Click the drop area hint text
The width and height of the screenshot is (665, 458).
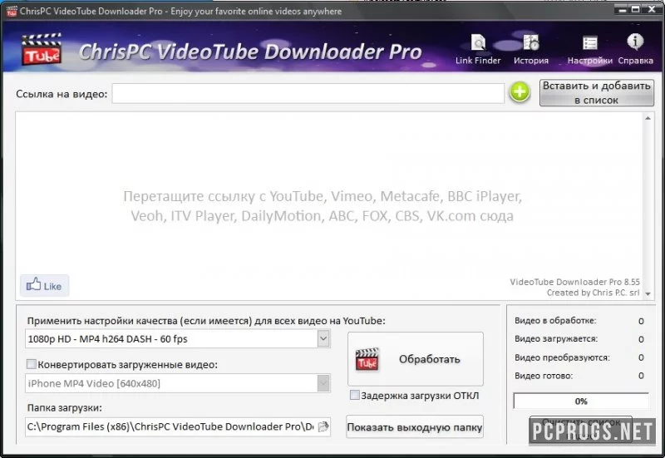pos(323,206)
